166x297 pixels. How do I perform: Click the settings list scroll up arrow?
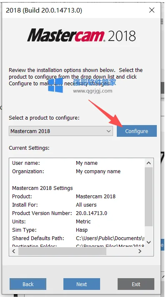149,163
